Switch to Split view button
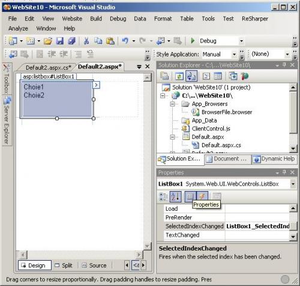 [64, 266]
